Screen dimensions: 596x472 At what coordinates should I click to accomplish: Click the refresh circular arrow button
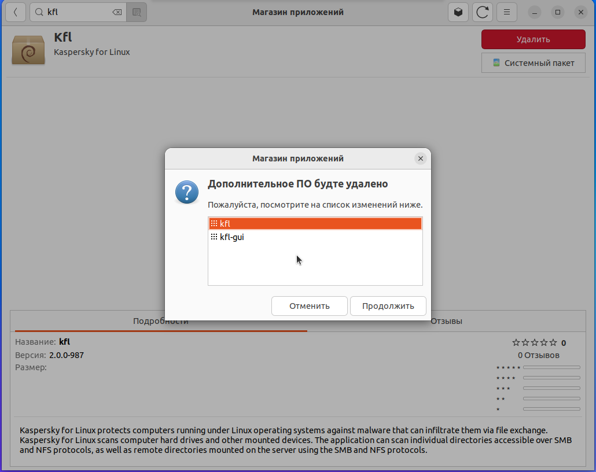pyautogui.click(x=483, y=12)
